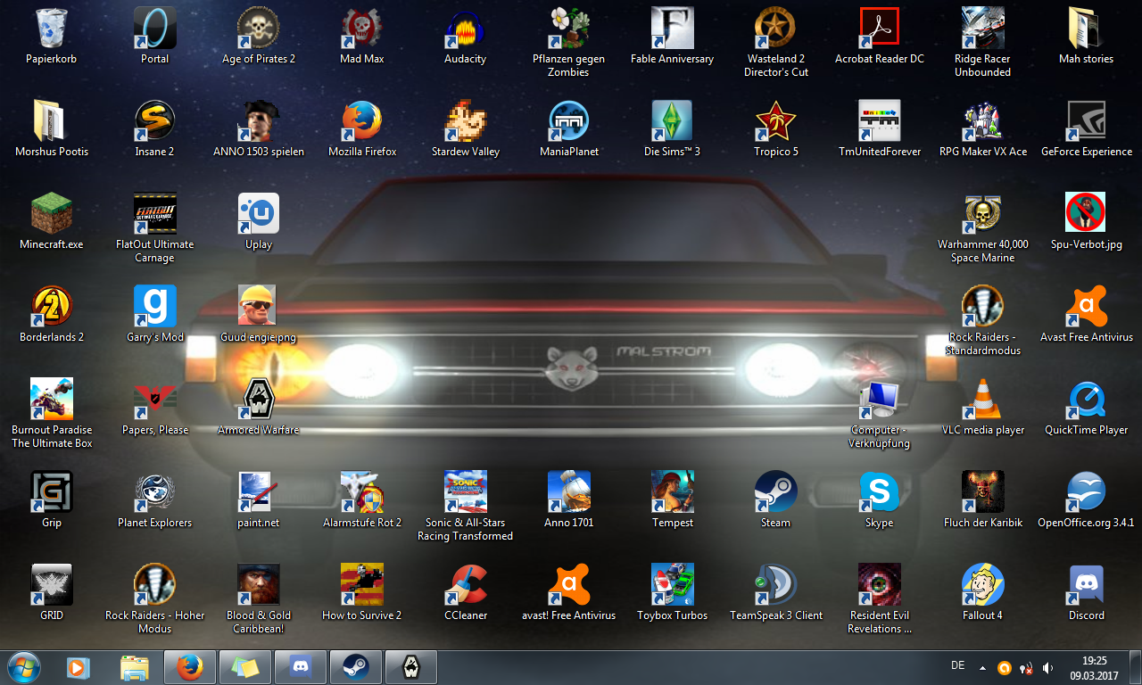Screen dimensions: 1142x685
Task: Select the Mad Max desktop icon
Action: [362, 29]
